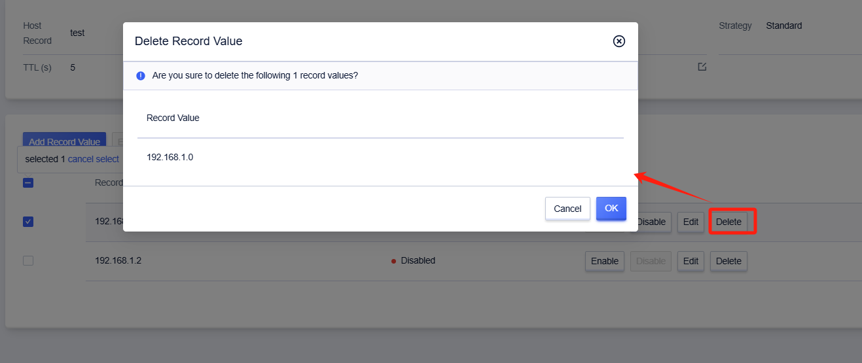Click the highlighted Delete button in the first row
This screenshot has width=862, height=363.
pos(728,222)
